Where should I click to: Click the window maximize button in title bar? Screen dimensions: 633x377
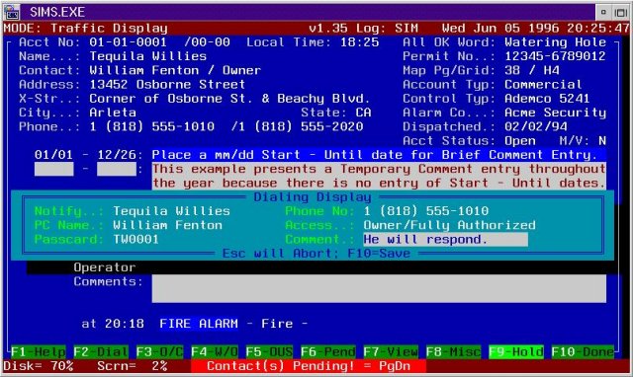tap(621, 13)
